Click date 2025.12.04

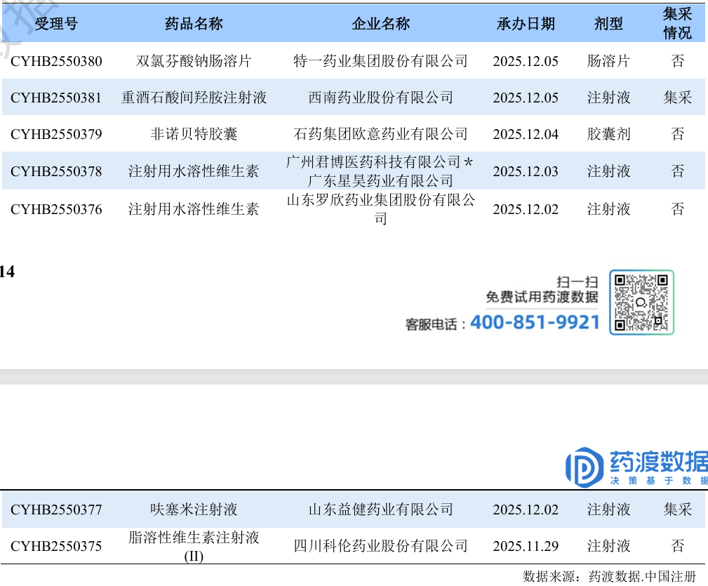click(526, 134)
